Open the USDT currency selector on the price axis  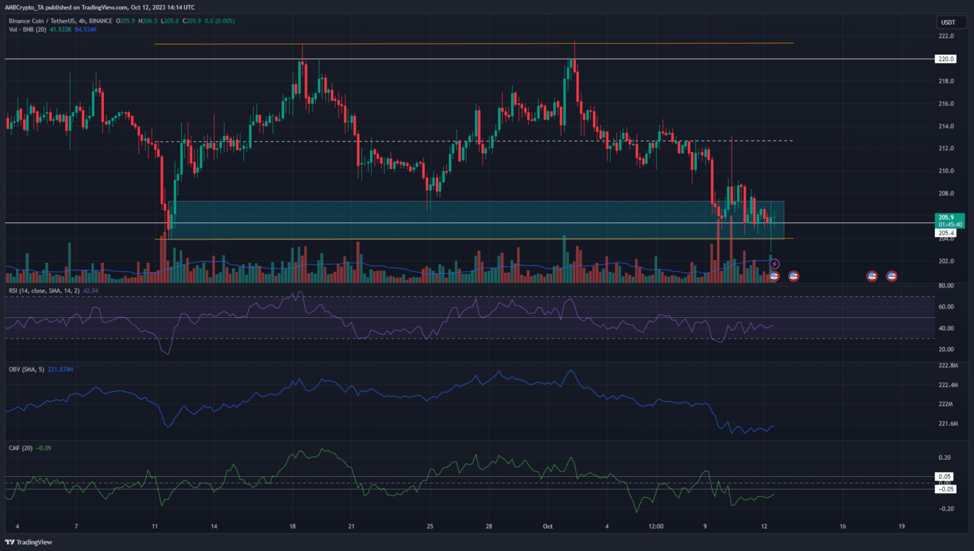tap(948, 22)
